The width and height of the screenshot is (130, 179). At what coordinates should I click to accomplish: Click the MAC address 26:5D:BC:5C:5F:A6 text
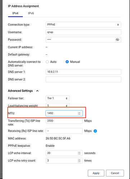click(58, 139)
